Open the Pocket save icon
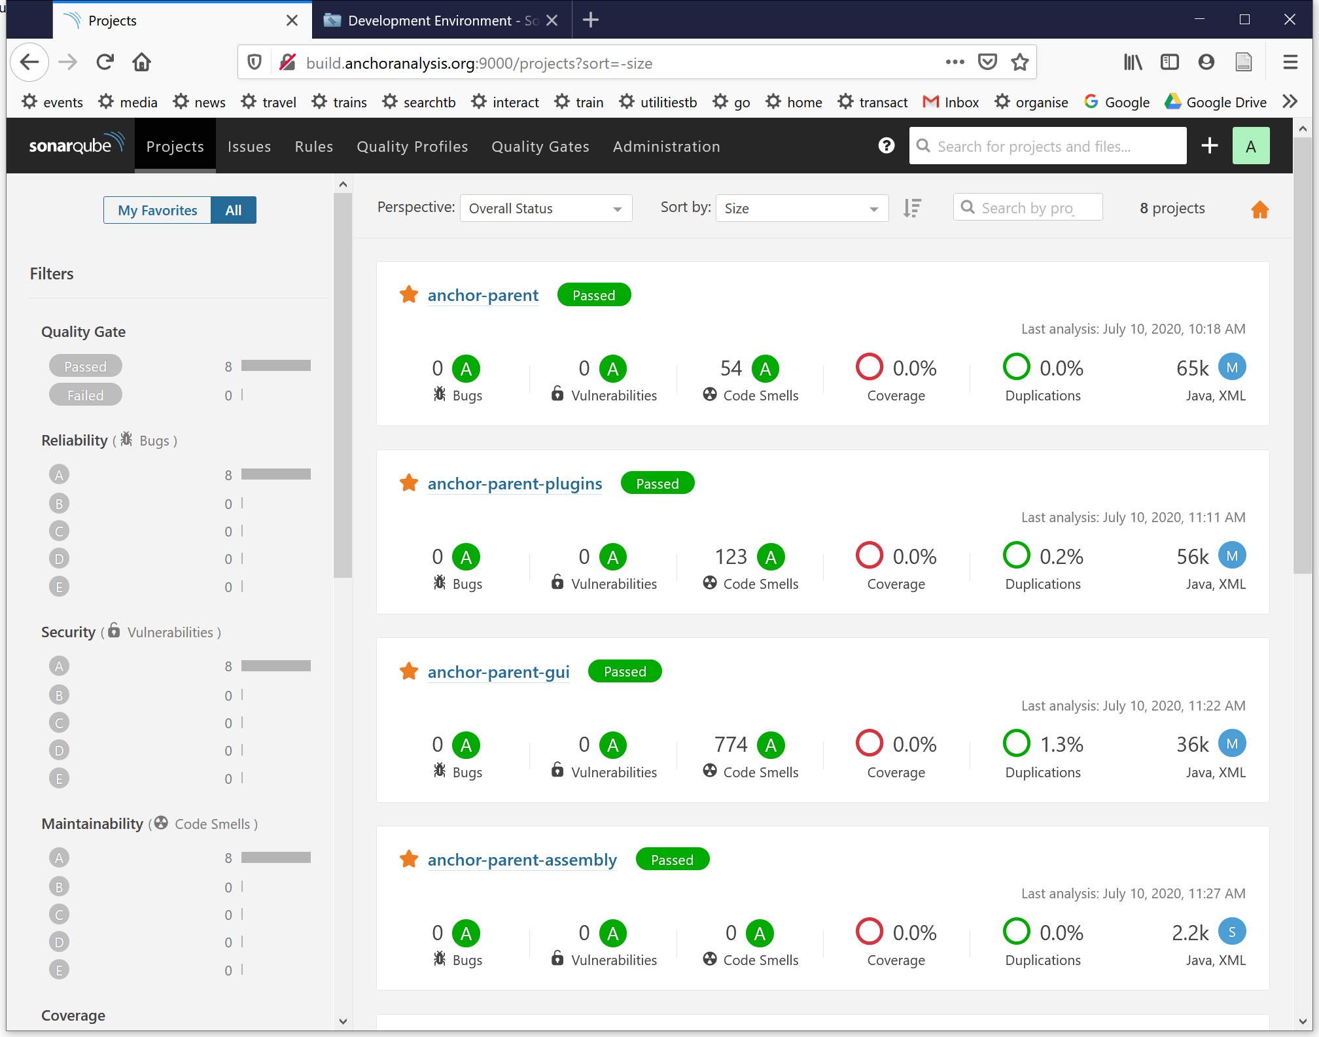This screenshot has width=1319, height=1037. coord(987,62)
